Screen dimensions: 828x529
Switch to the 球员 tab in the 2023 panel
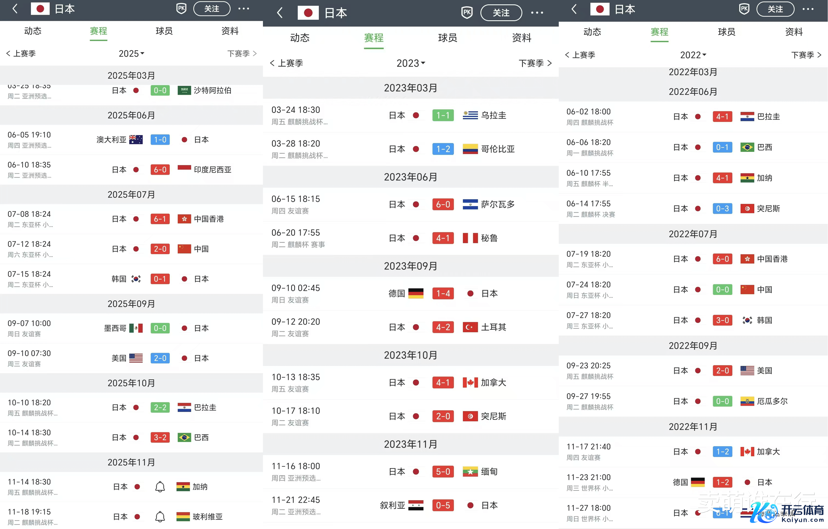tap(447, 38)
